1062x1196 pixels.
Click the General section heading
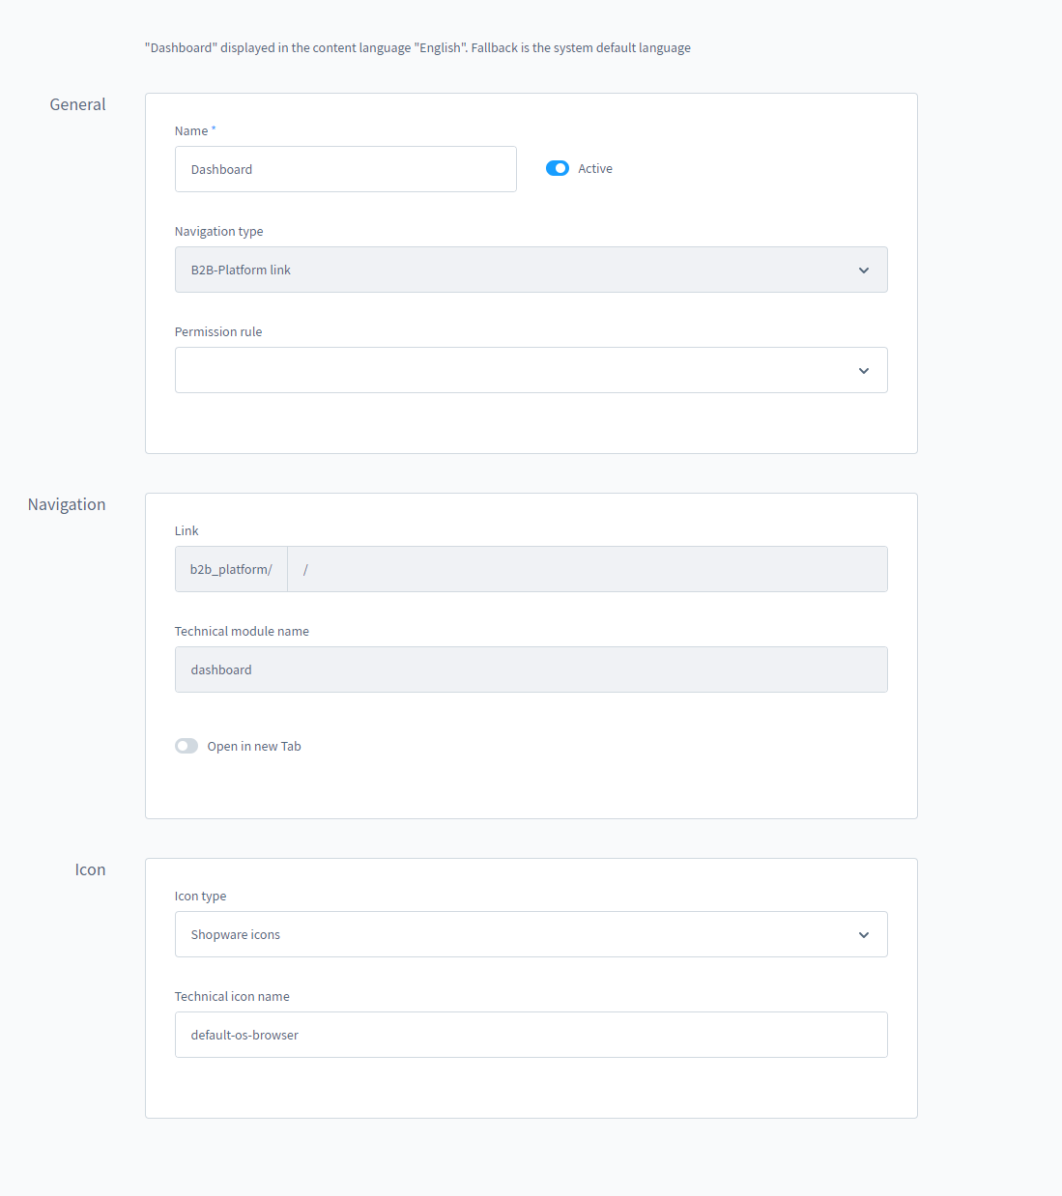tap(77, 104)
